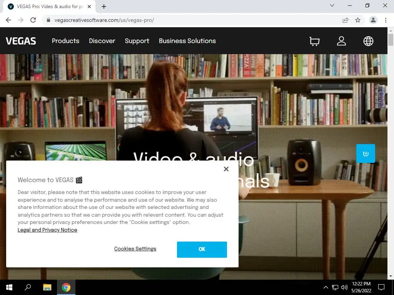Open File Explorer from taskbar
This screenshot has height=295, width=394.
[47, 287]
